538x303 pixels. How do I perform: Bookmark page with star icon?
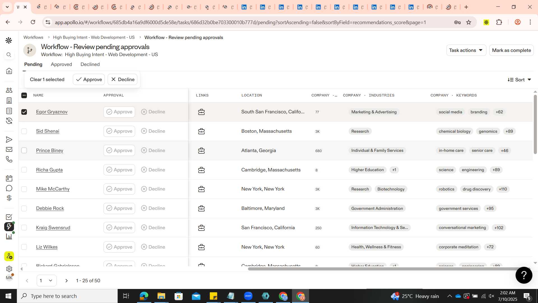click(469, 22)
